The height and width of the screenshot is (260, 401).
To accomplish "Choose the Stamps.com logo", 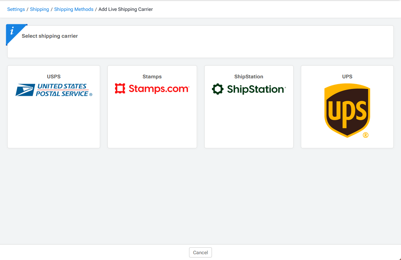I will click(x=152, y=89).
